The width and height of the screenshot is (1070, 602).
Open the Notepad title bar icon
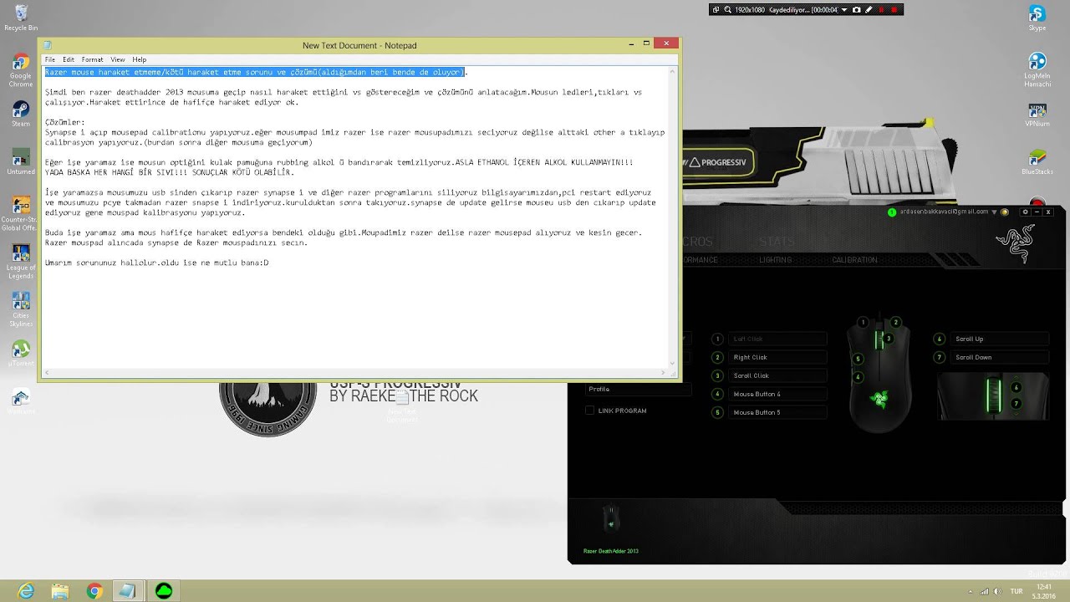click(x=48, y=45)
